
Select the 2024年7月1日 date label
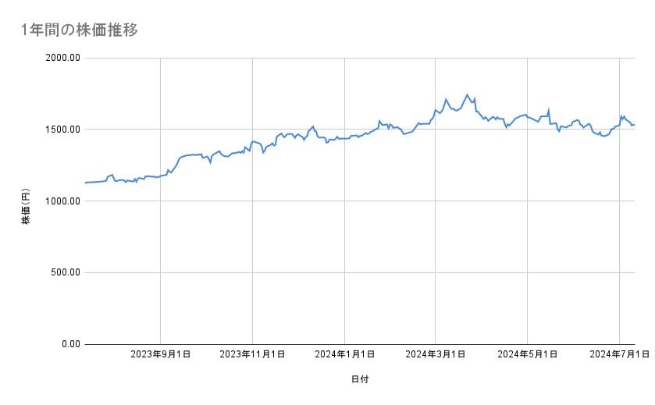tap(619, 355)
